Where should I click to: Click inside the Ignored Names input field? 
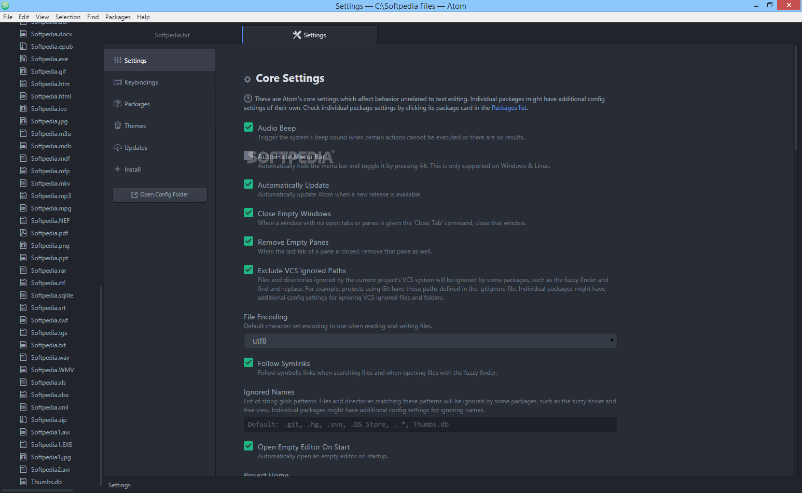pos(430,424)
